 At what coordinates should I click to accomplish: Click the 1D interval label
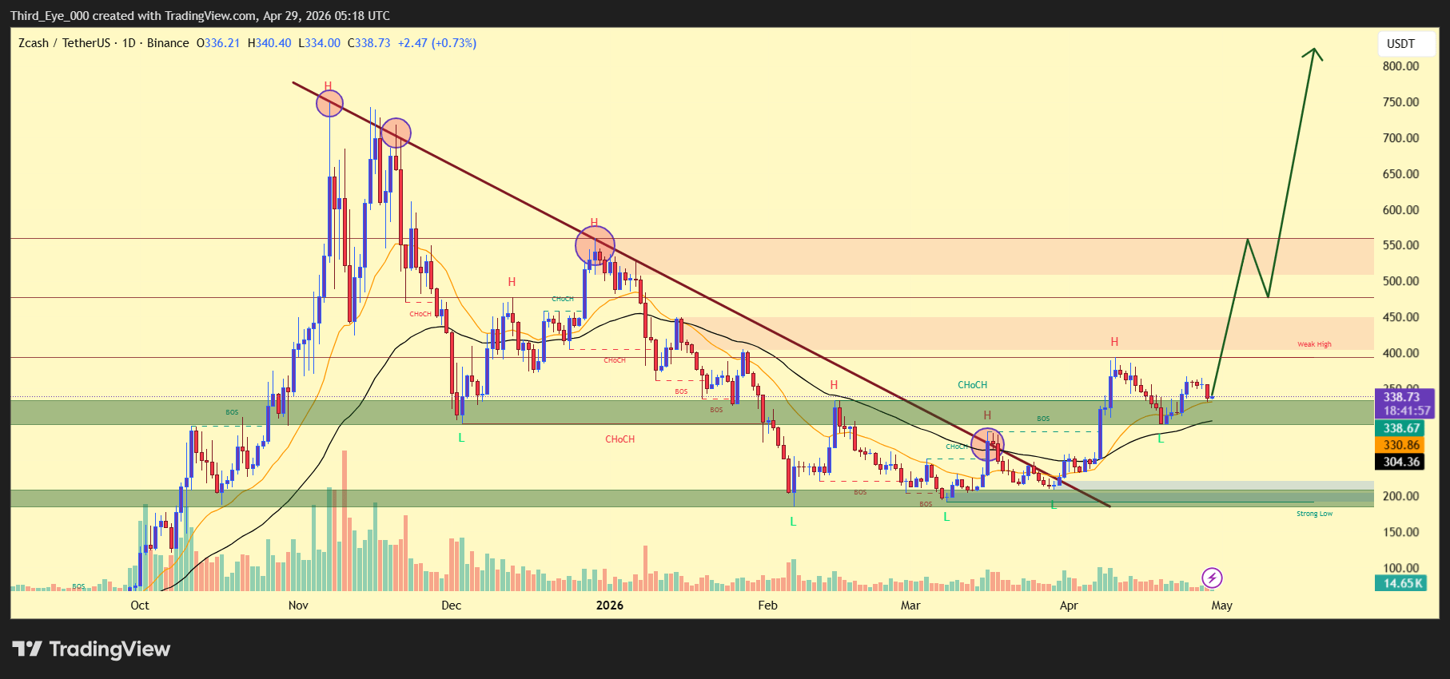(x=129, y=43)
